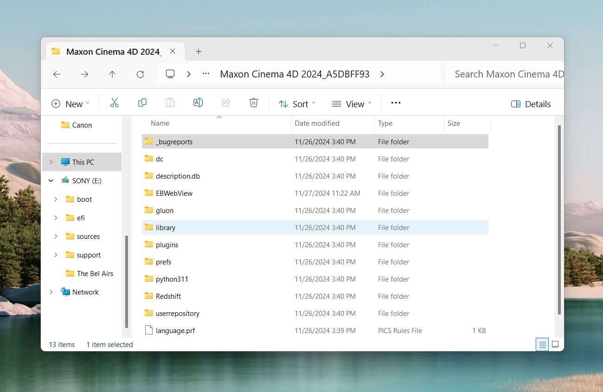Screen dimensions: 603x392
Task: Click the PICS Rules File type cell
Action: [x=400, y=330]
